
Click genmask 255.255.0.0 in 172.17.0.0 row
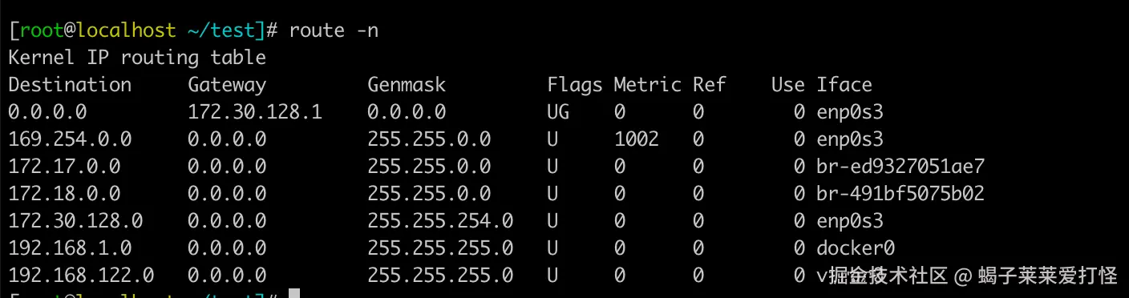pos(429,166)
